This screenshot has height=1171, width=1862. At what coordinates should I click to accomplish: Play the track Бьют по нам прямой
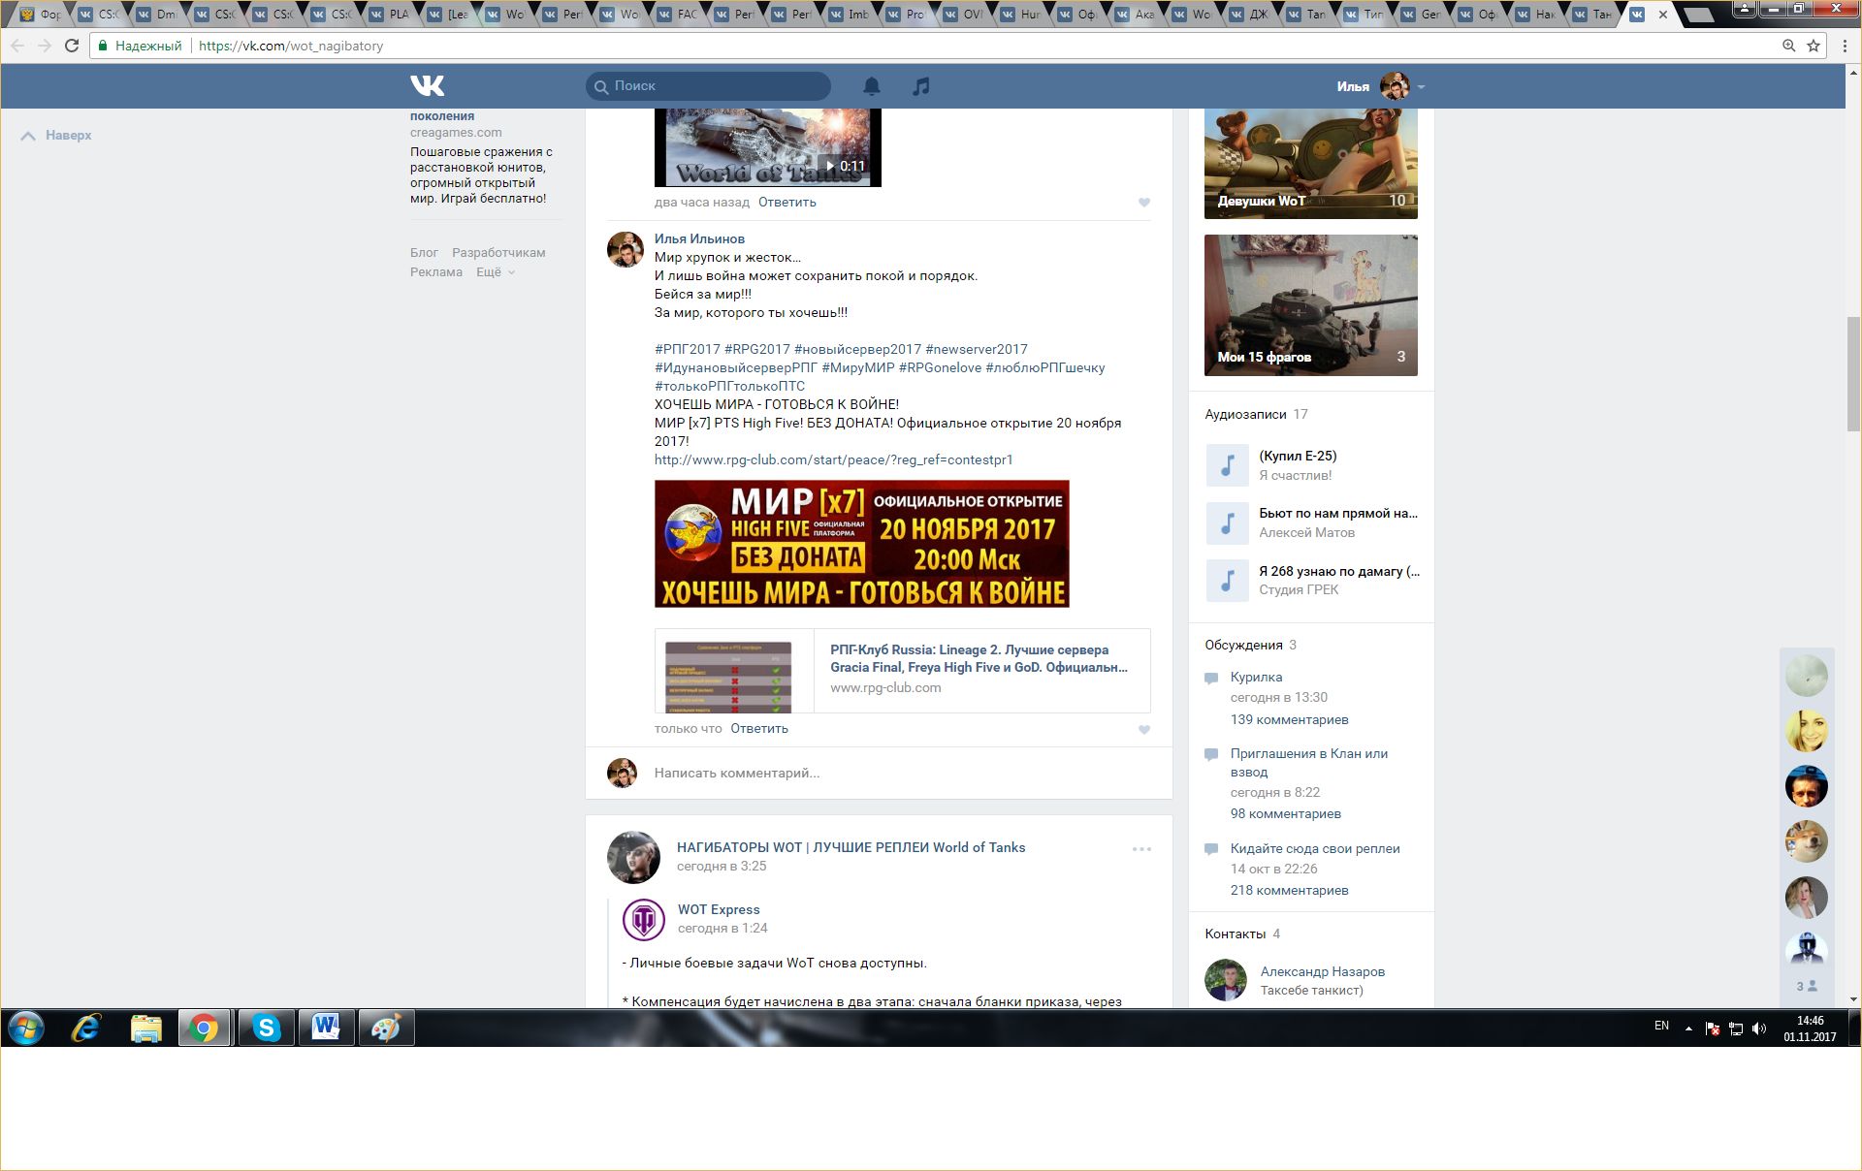[x=1227, y=522]
